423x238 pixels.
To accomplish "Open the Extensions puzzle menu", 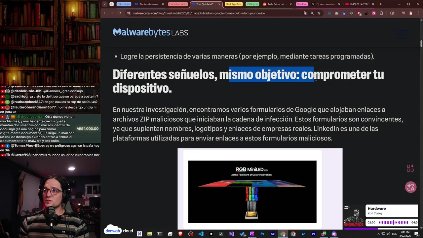I will [381, 13].
